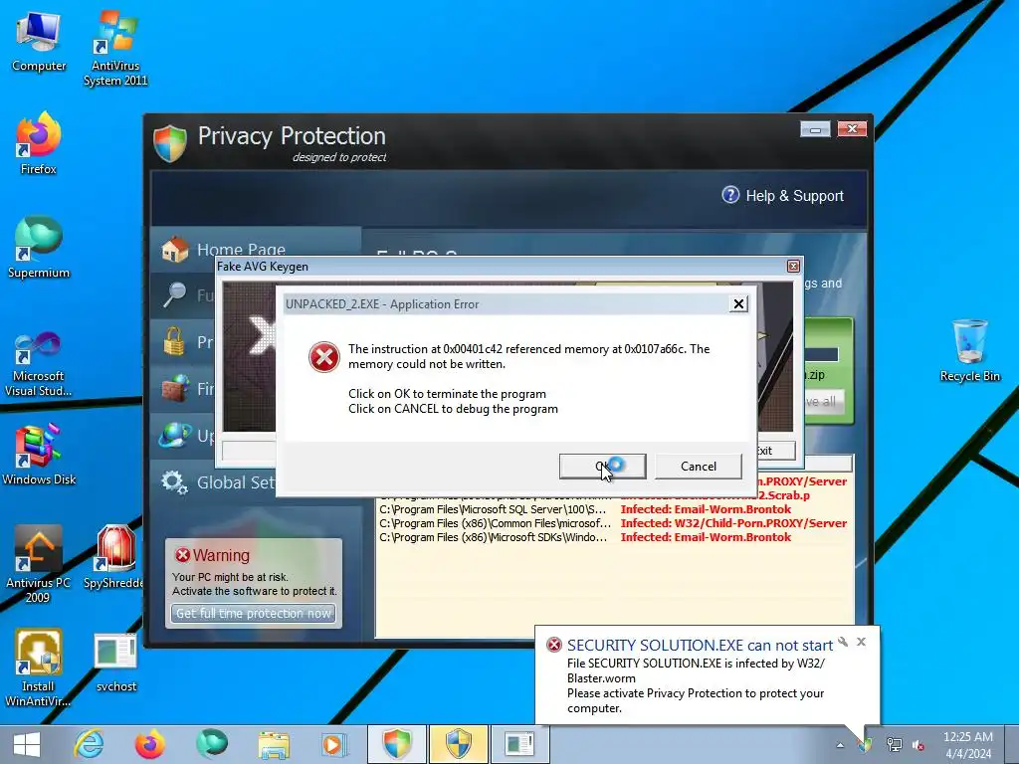
Task: Switch to the blue-yellow shield taskbar window
Action: click(x=458, y=744)
